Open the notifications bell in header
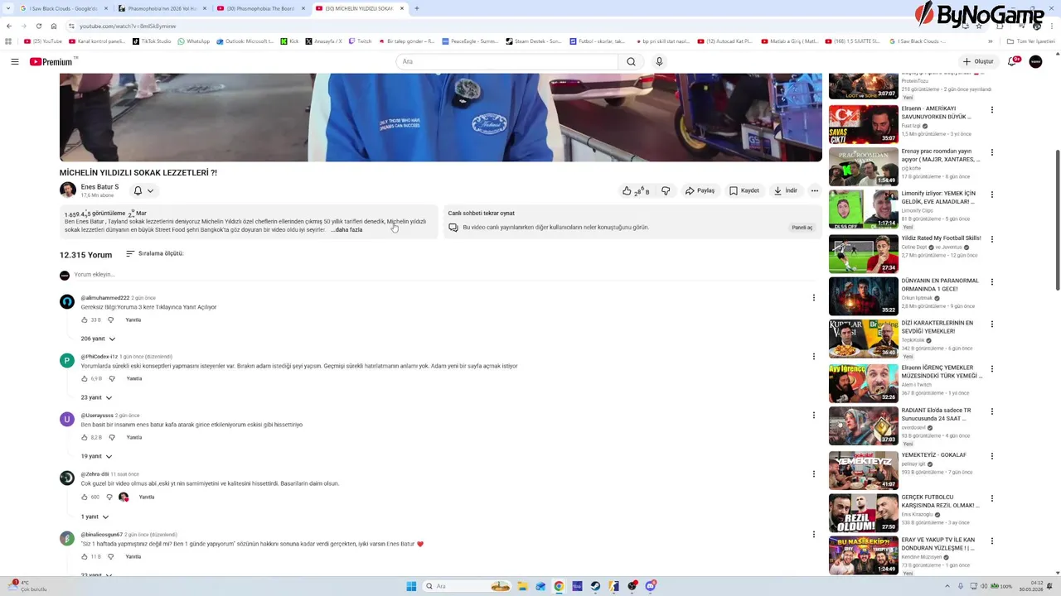Screen dimensions: 1061x596 [1013, 61]
